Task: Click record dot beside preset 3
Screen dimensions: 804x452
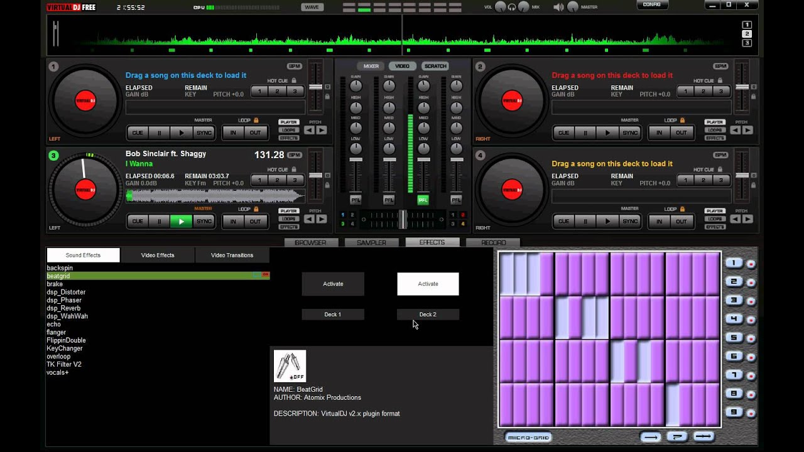Action: pos(751,301)
